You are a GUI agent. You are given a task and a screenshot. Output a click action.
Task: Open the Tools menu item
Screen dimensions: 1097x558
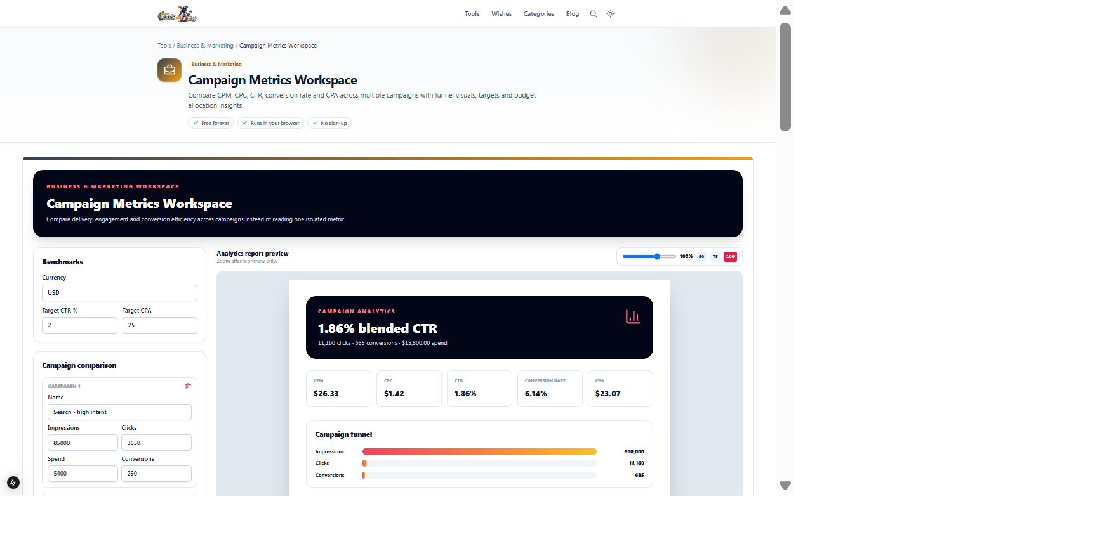click(x=472, y=14)
